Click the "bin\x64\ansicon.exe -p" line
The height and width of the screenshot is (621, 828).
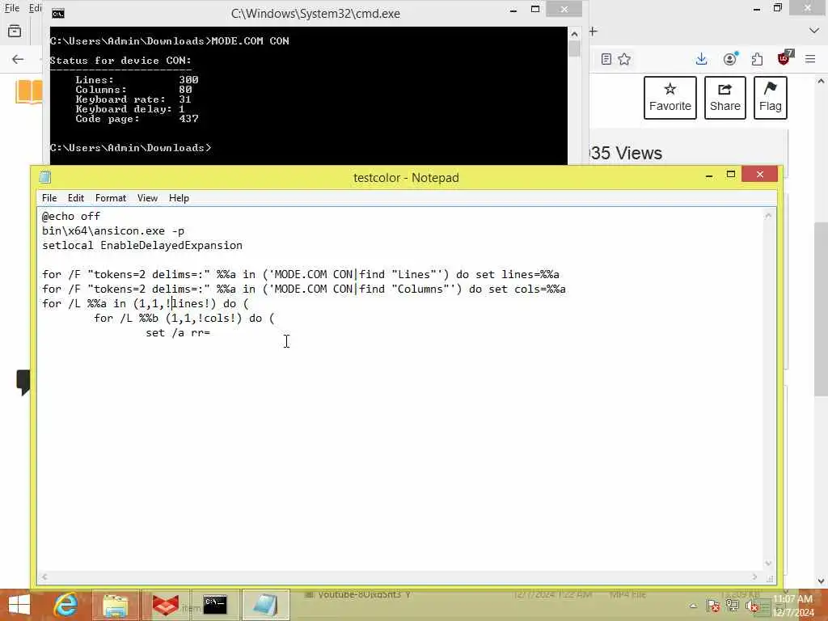coord(113,230)
